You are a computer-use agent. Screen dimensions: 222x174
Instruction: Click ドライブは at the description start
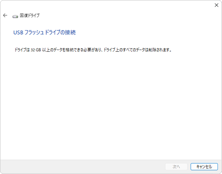22,50
